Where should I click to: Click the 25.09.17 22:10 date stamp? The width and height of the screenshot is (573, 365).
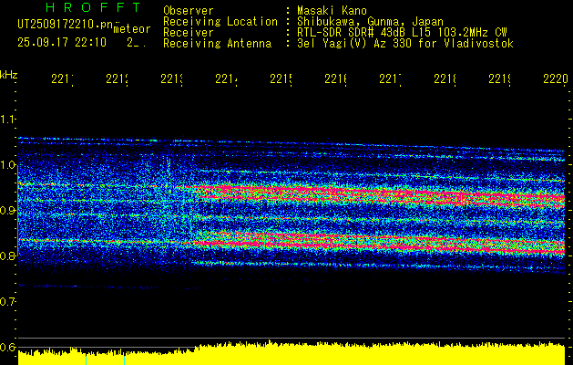(x=62, y=42)
